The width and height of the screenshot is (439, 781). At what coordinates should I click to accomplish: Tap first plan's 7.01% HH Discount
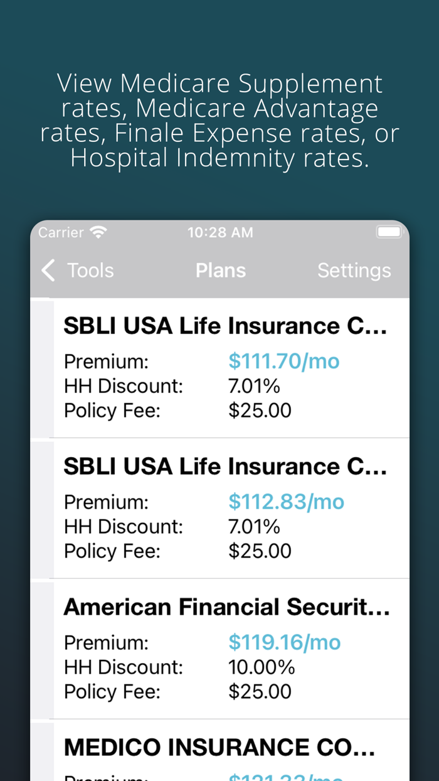pos(253,386)
